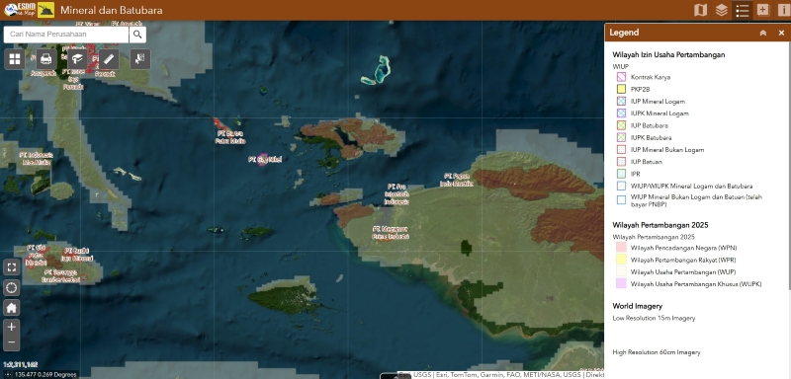791x379 pixels.
Task: Click the purple Gag Nikel concession area
Action: (262, 160)
